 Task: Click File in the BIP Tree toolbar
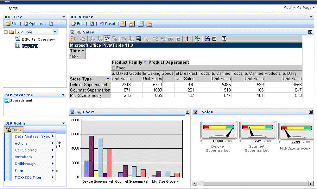tap(12, 24)
